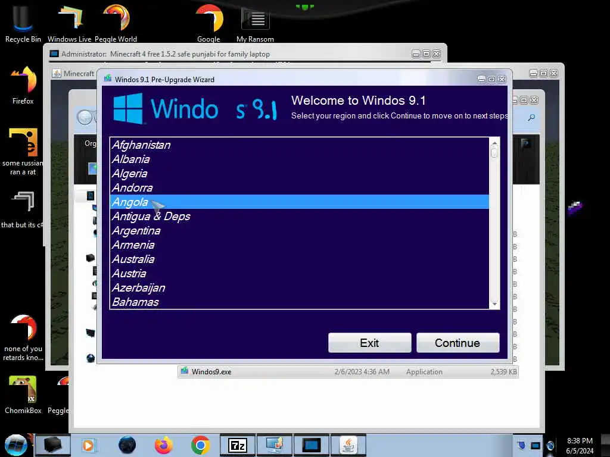Open the Windows Live desktop icon

(x=70, y=23)
